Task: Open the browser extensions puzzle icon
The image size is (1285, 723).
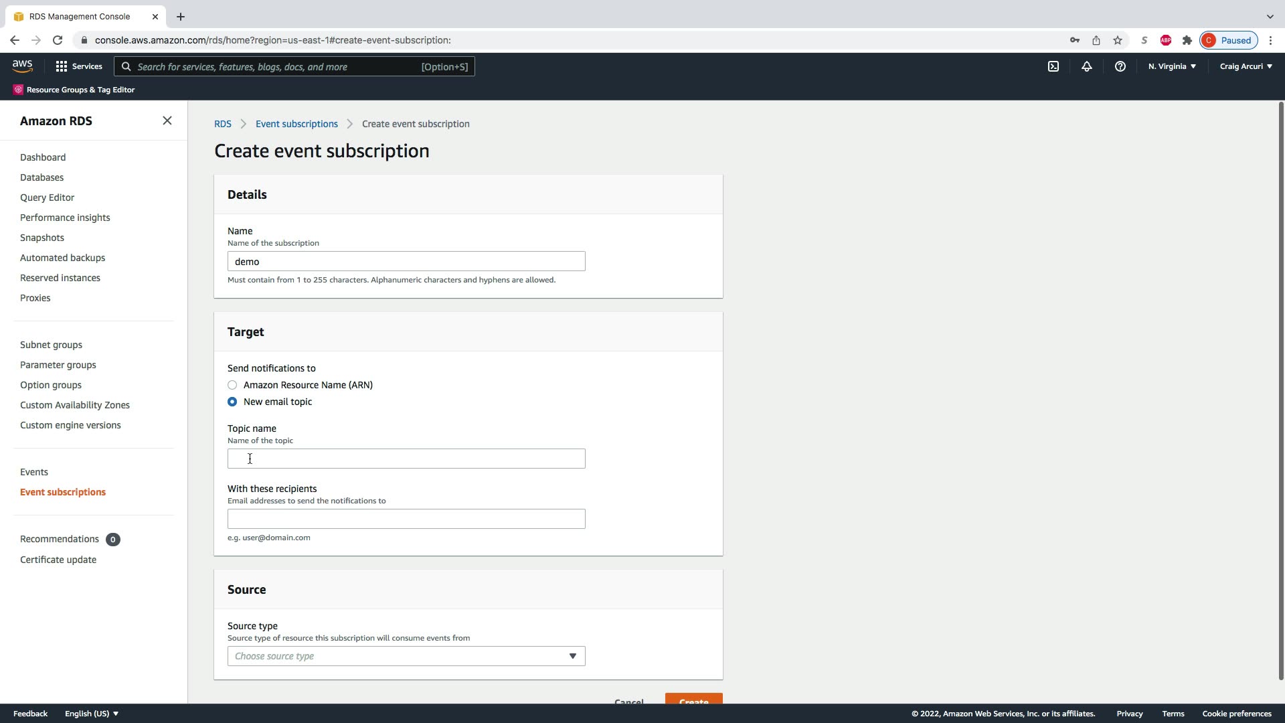Action: click(1187, 40)
